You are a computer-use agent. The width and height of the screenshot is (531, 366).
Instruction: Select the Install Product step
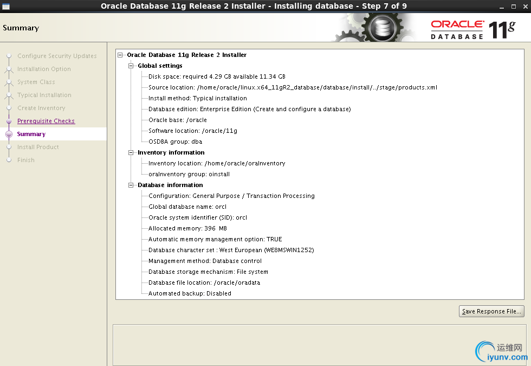click(x=38, y=147)
